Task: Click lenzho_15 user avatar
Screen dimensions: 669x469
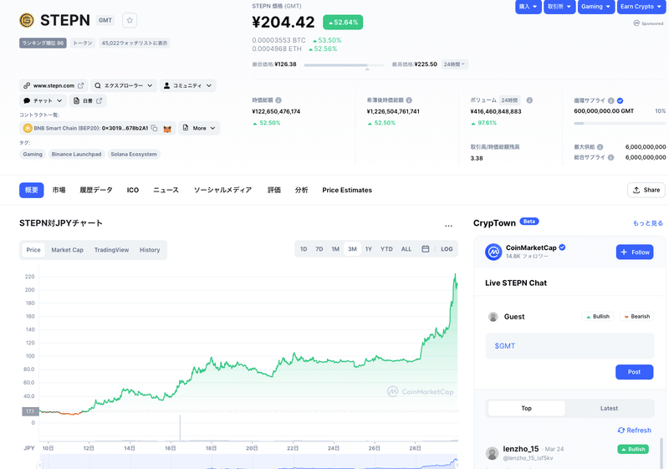Action: [492, 453]
